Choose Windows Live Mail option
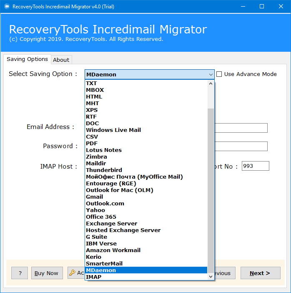Image resolution: width=291 pixels, height=293 pixels. click(146, 130)
